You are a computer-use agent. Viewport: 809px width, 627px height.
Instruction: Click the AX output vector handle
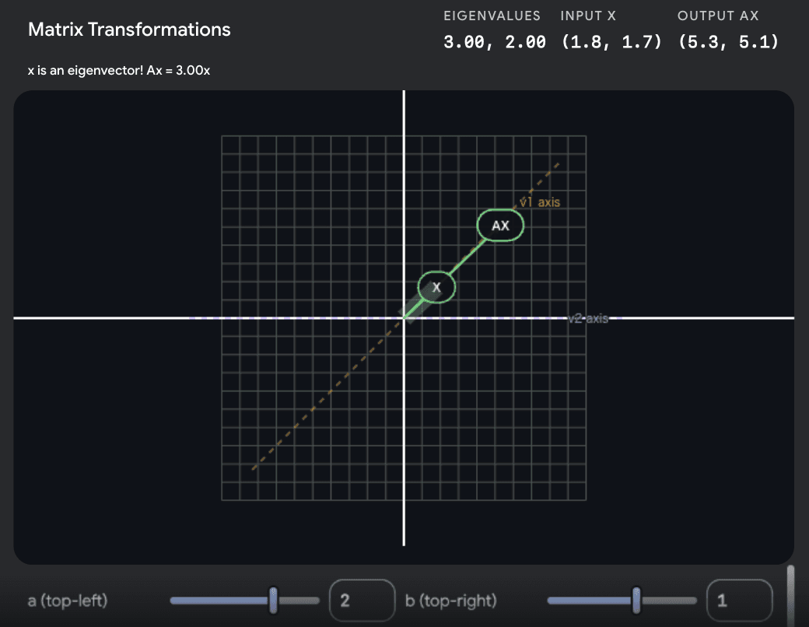pyautogui.click(x=500, y=226)
